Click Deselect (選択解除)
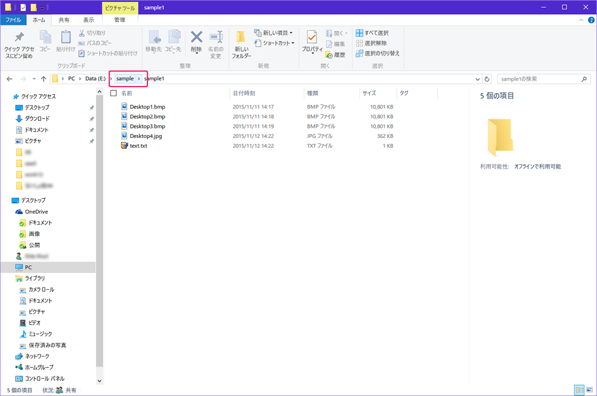The width and height of the screenshot is (597, 396). (371, 43)
